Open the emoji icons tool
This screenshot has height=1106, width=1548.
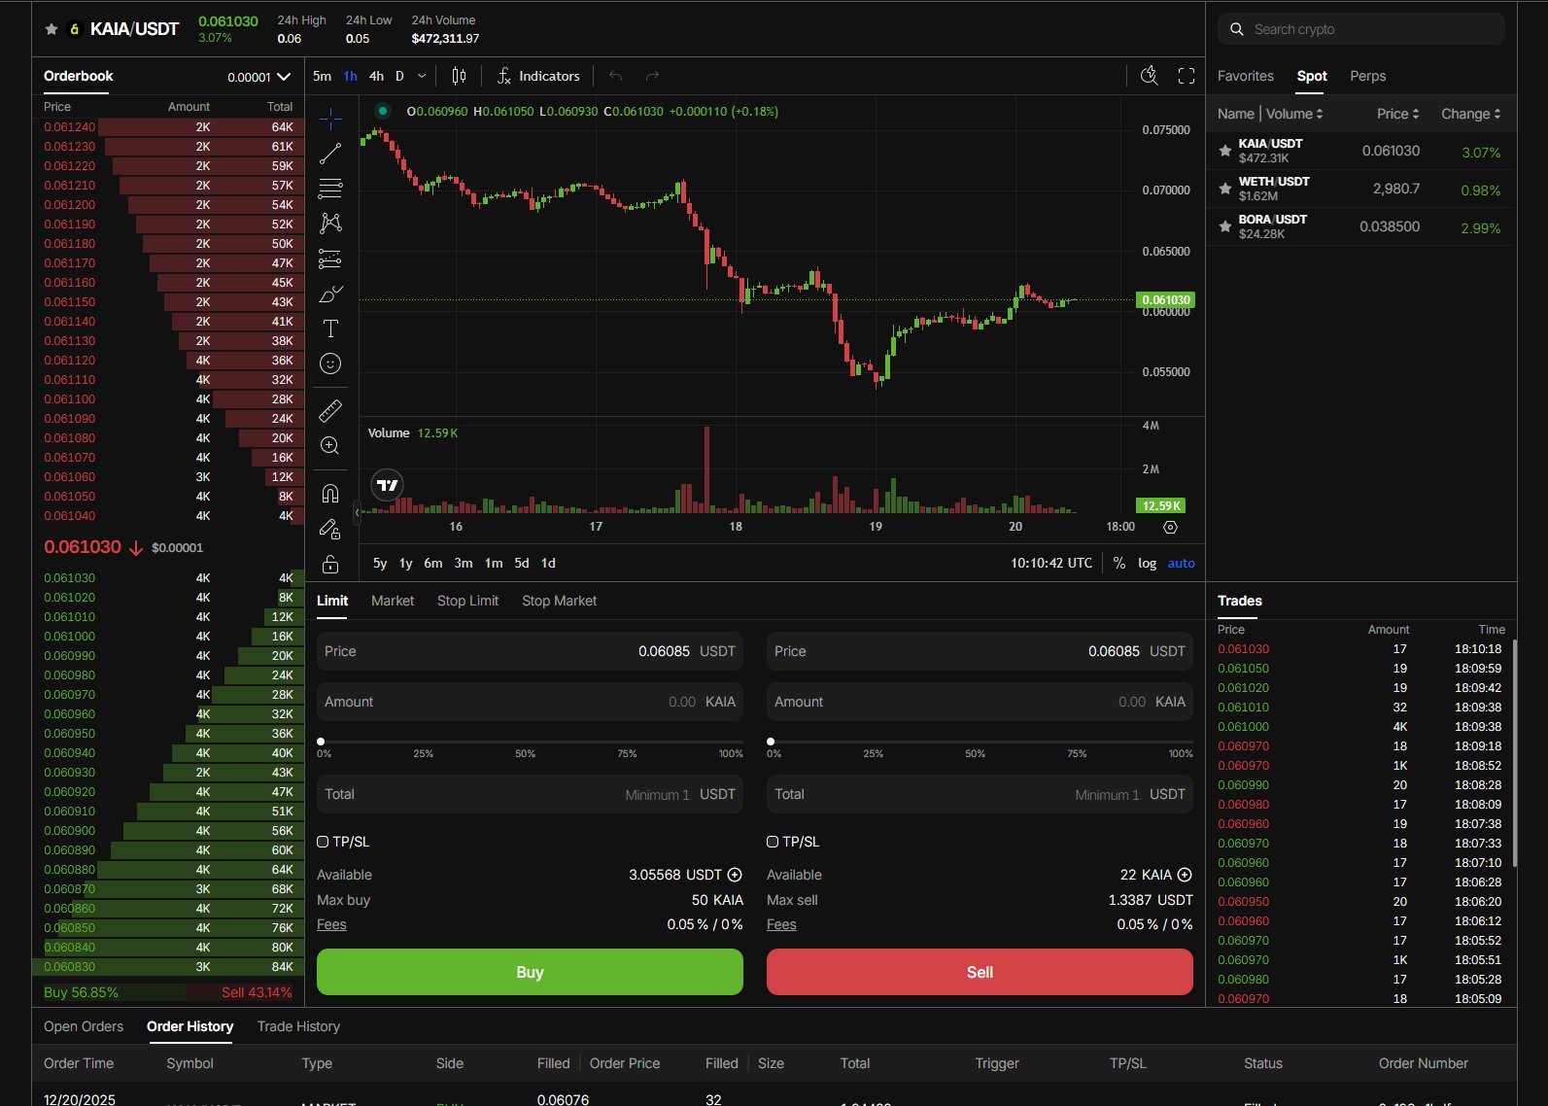pos(330,363)
